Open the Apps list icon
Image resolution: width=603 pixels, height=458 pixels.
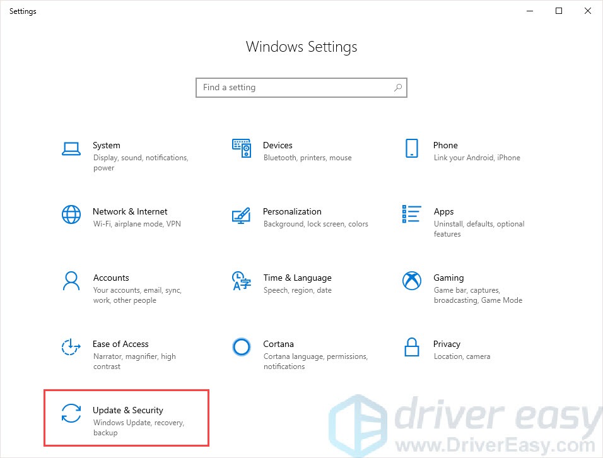[411, 214]
